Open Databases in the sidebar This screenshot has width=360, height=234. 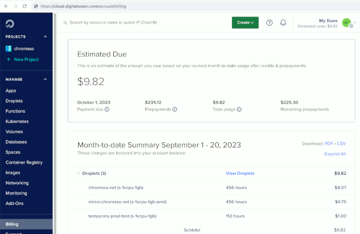(16, 142)
